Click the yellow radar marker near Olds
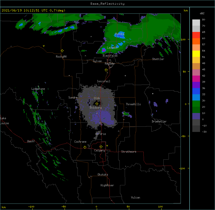Viewport: 215px width, 210px height. 97,104
